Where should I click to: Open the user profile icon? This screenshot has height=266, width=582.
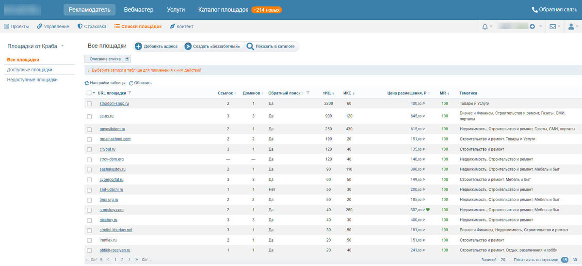571,27
